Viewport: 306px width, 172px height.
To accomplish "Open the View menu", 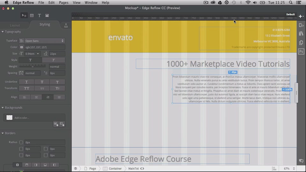I will (76, 3).
